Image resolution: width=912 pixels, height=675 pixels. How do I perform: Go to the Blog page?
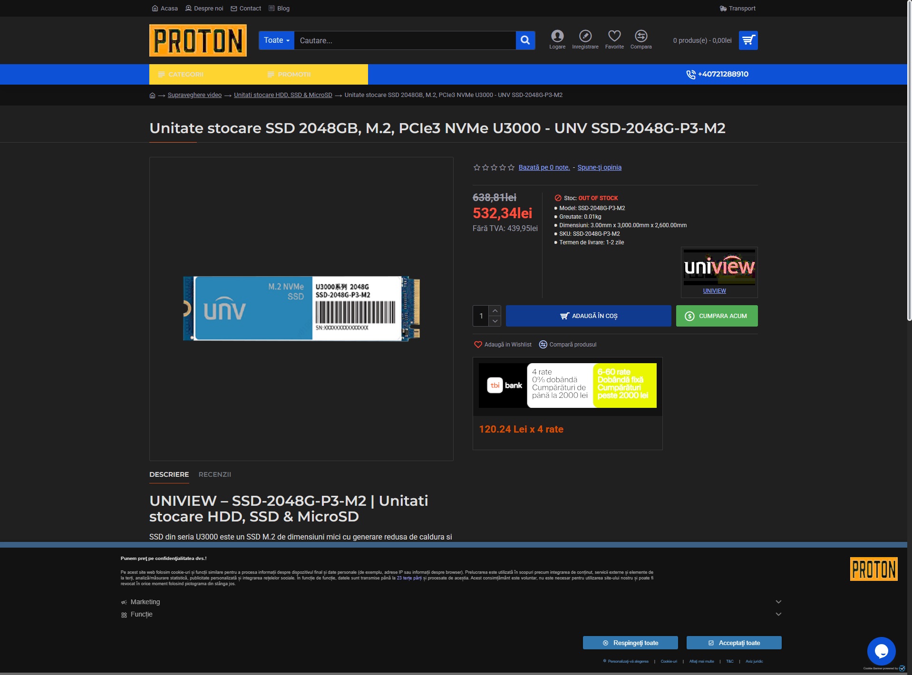point(279,8)
